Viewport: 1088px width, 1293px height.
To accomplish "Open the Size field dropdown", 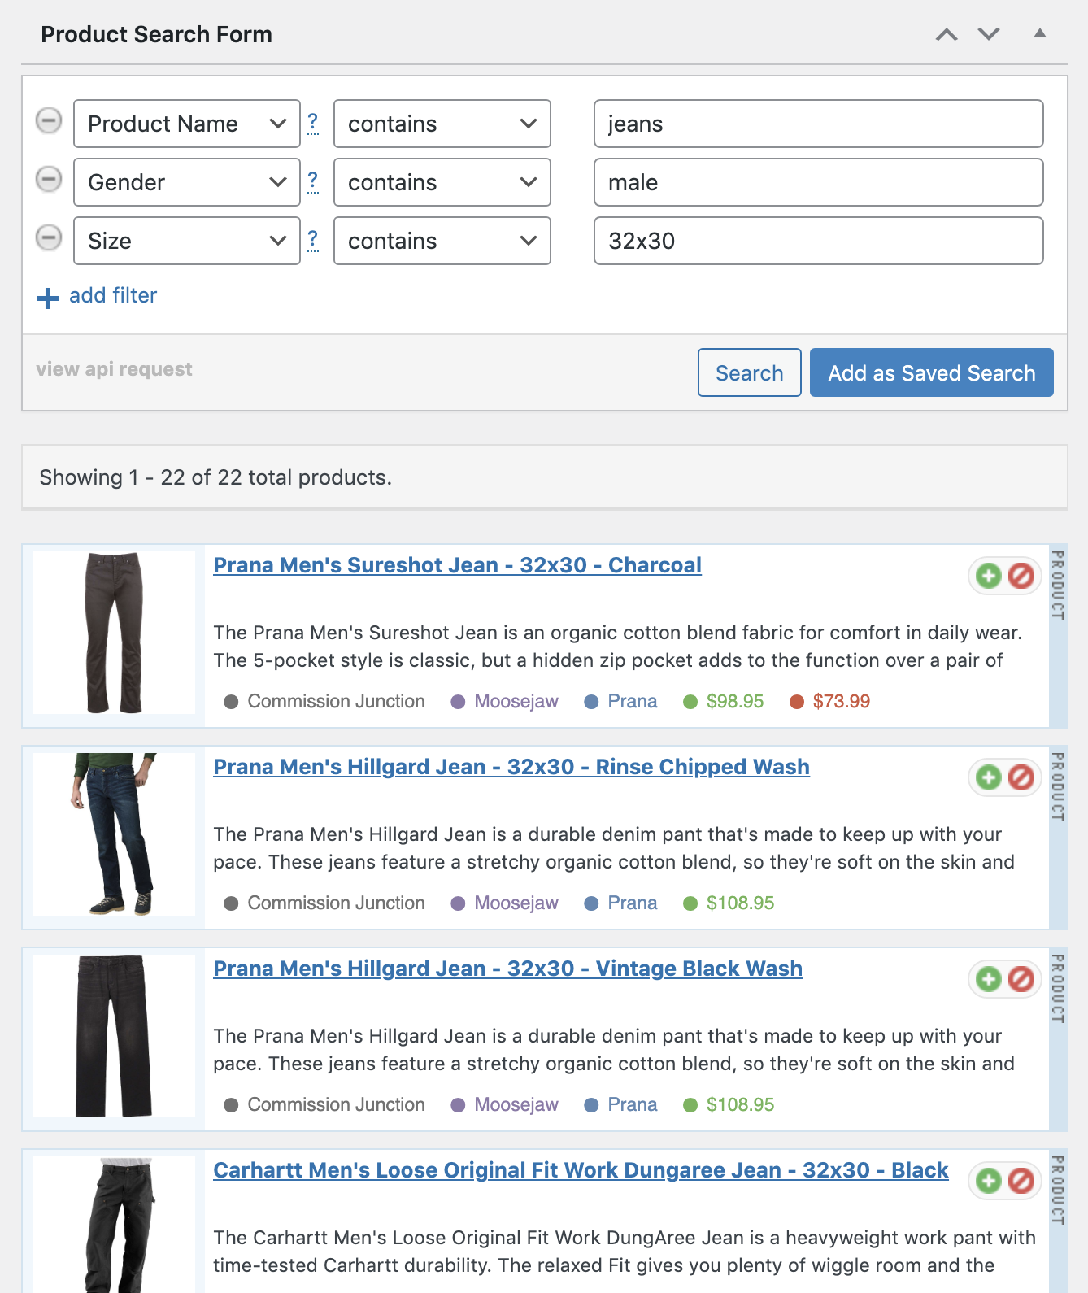I will click(187, 241).
